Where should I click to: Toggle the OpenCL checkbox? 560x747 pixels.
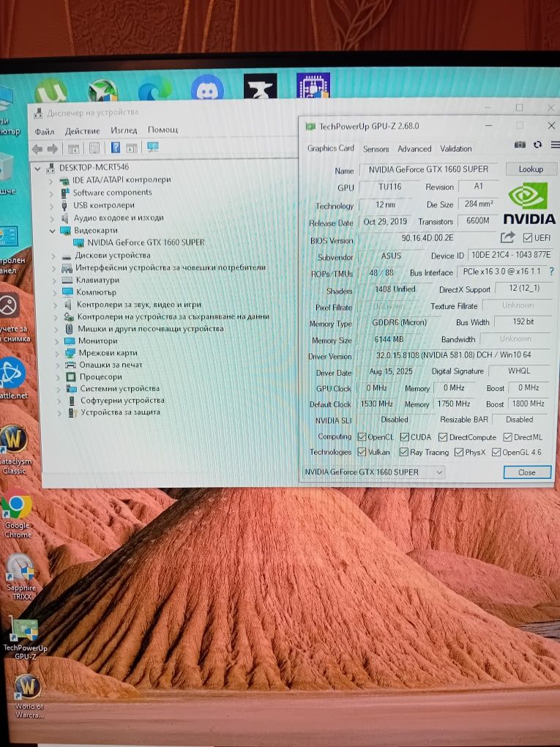click(362, 437)
